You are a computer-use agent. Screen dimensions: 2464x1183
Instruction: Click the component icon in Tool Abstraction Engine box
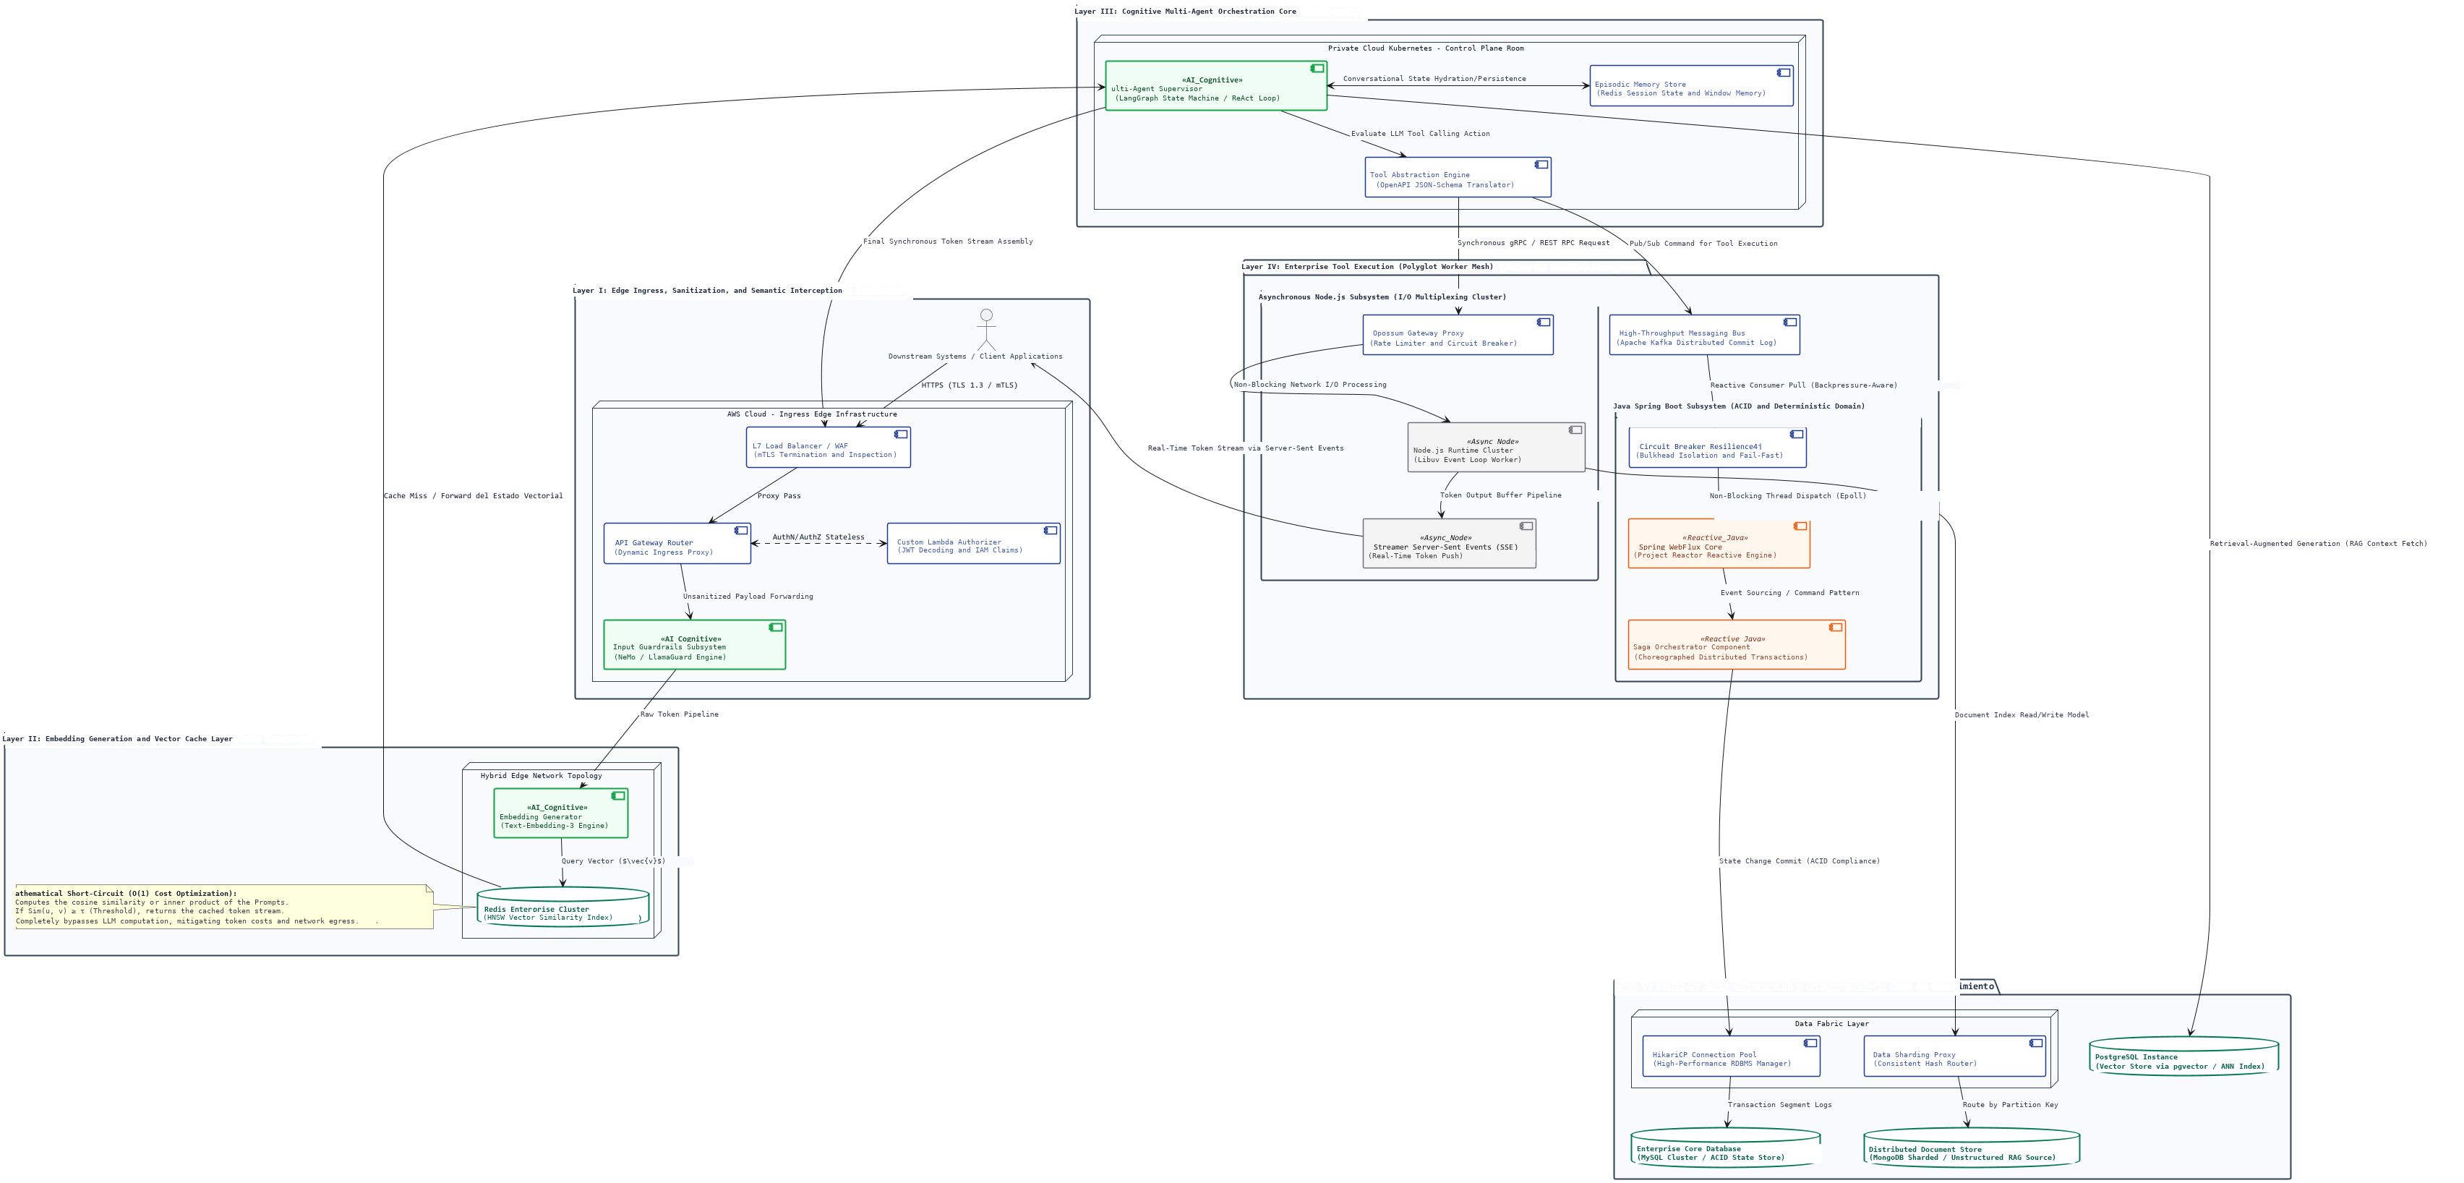[1542, 164]
